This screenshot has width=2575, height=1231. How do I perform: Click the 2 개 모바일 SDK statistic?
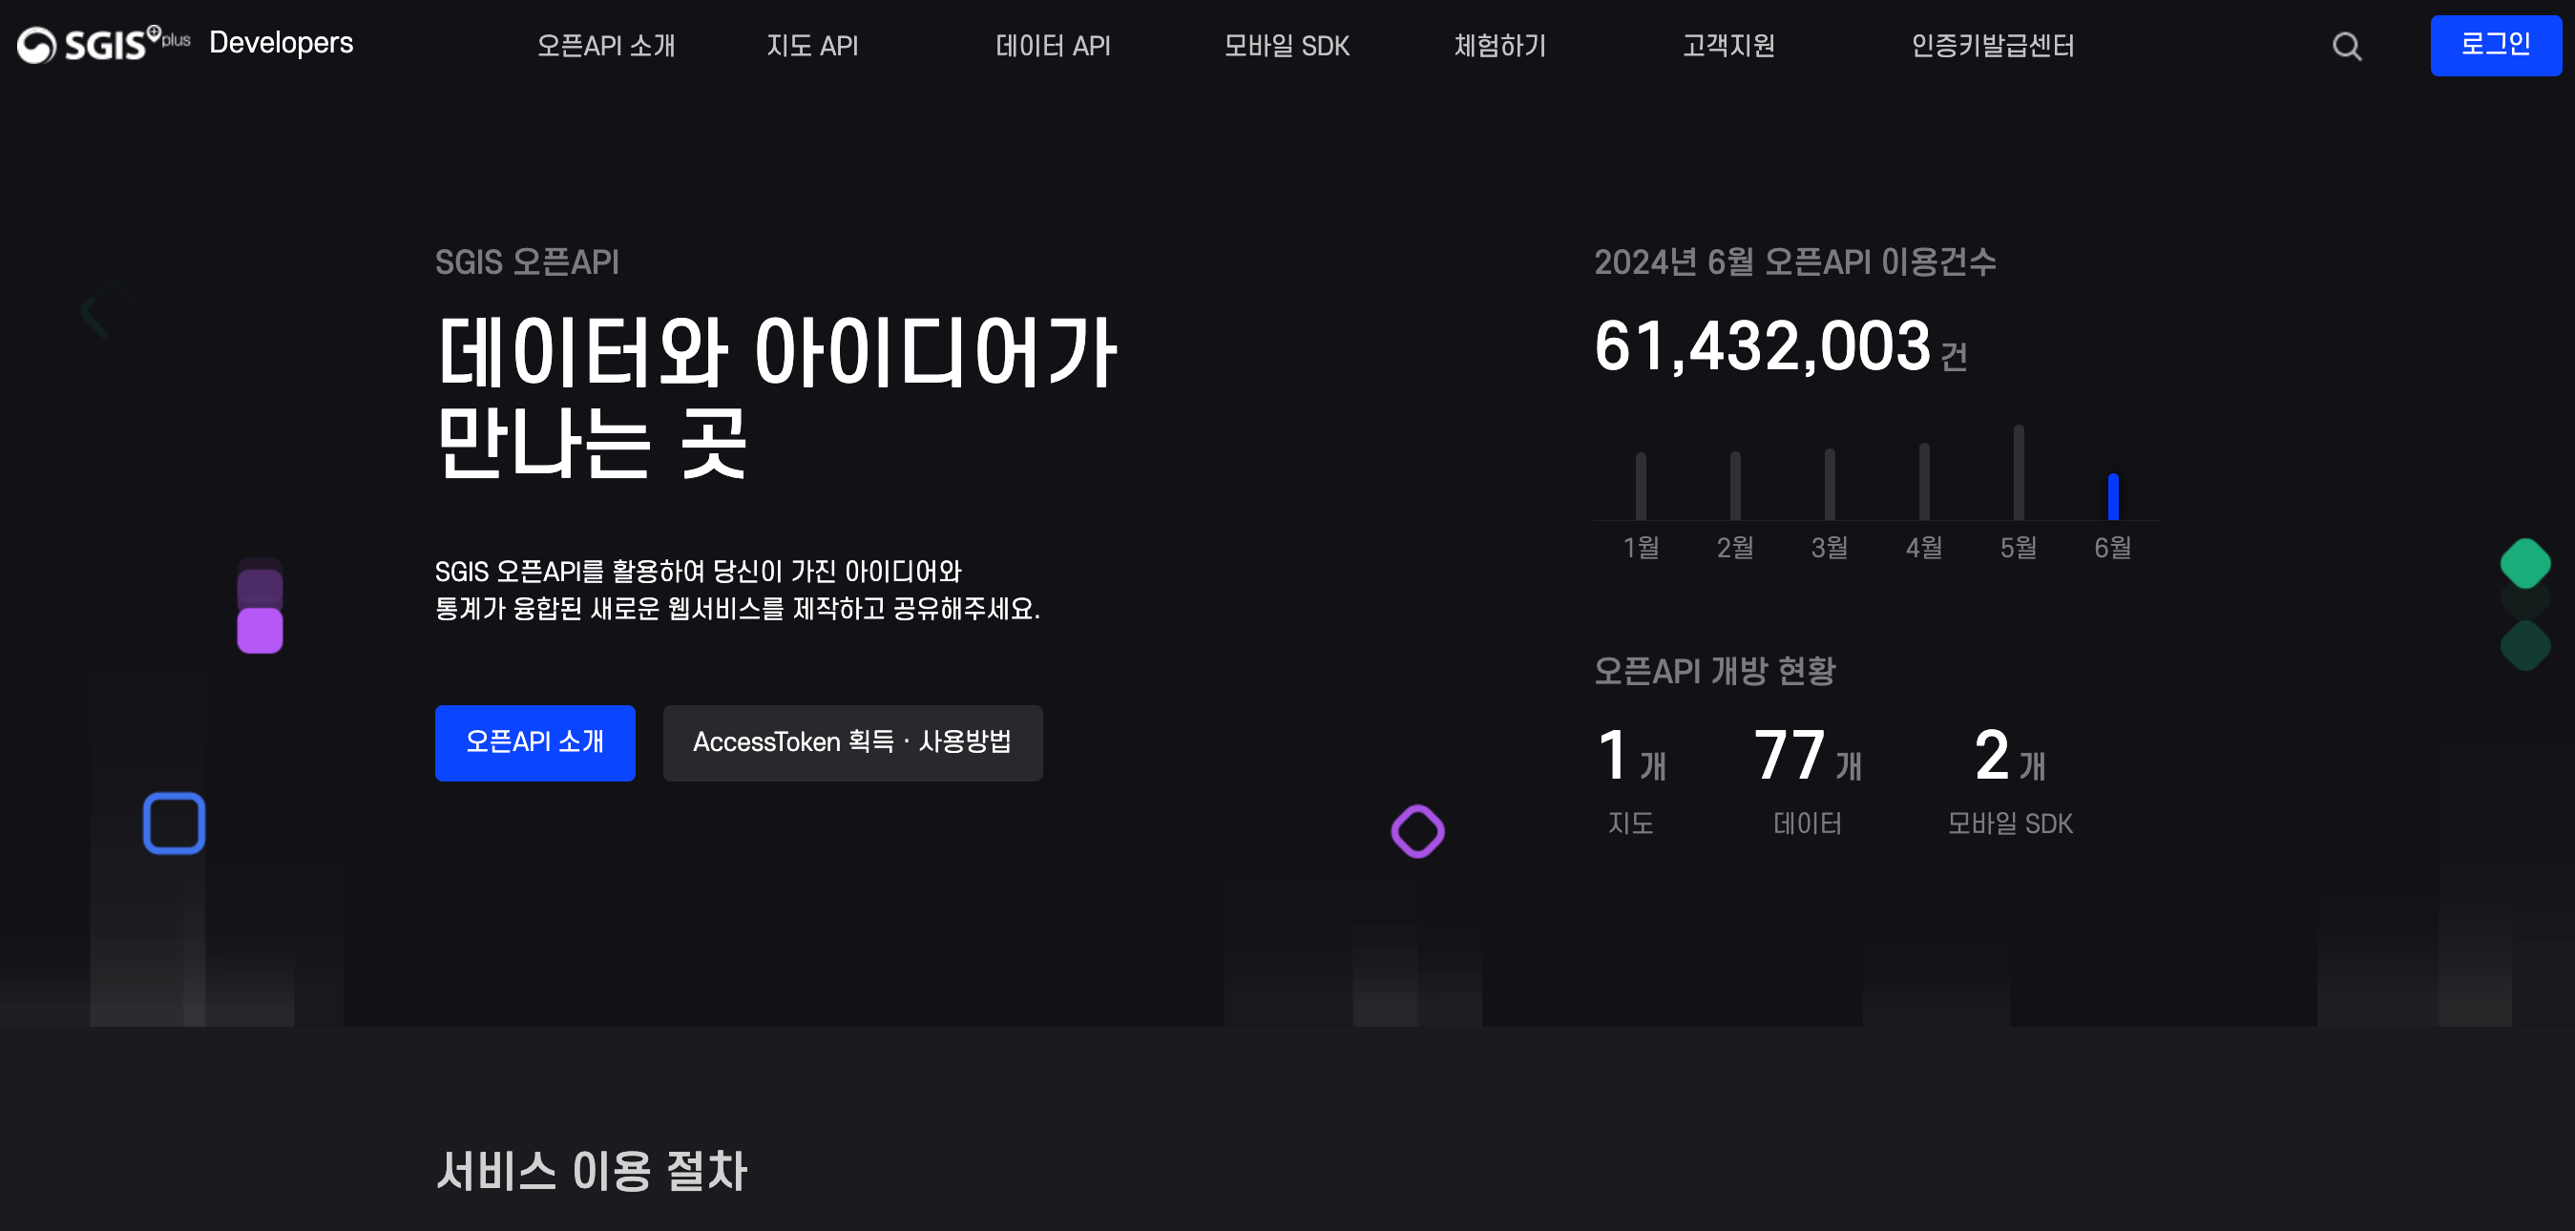pos(2010,781)
